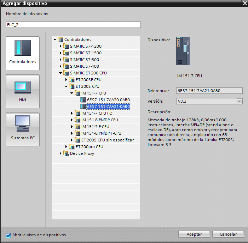Select the Device Proxy label
Screen dimensions: 248x243
82,153
